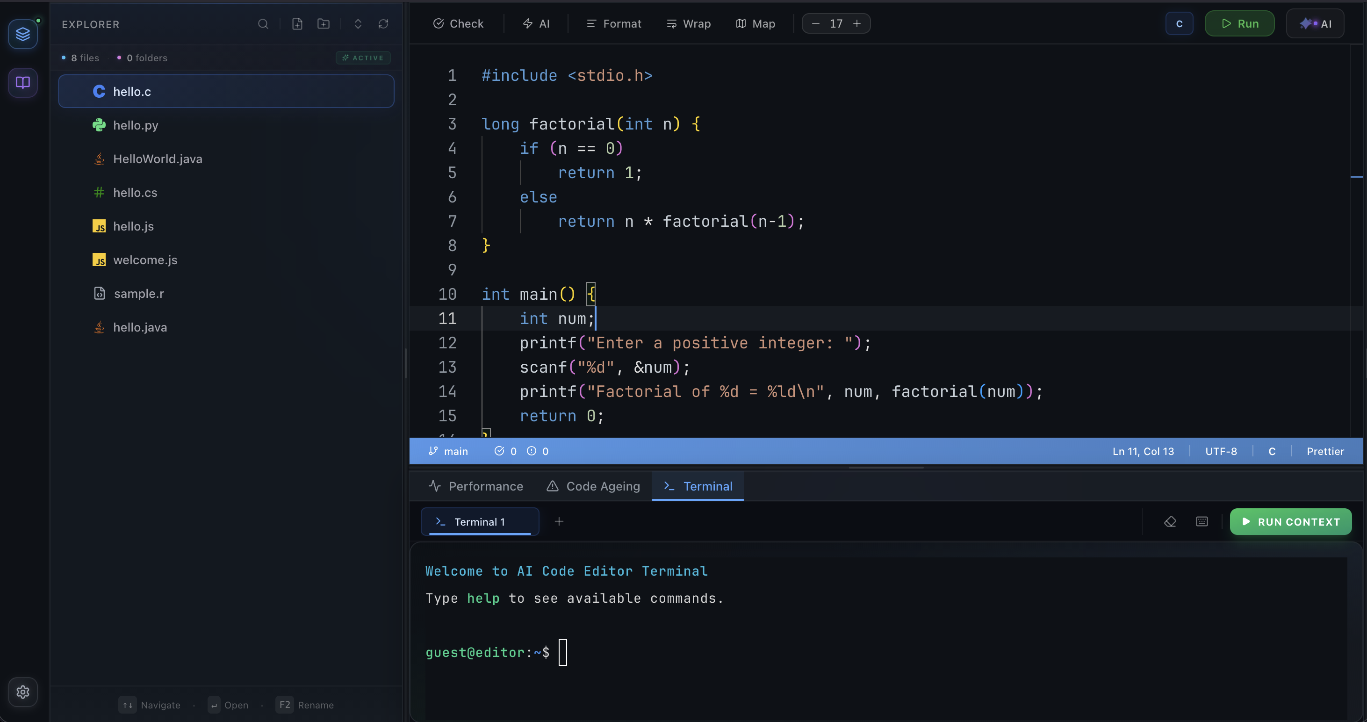Toggle the ACTIVE badge in Explorer

pyautogui.click(x=363, y=58)
